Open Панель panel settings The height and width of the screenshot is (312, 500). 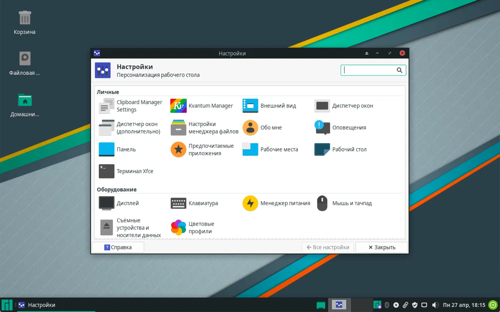click(x=118, y=150)
